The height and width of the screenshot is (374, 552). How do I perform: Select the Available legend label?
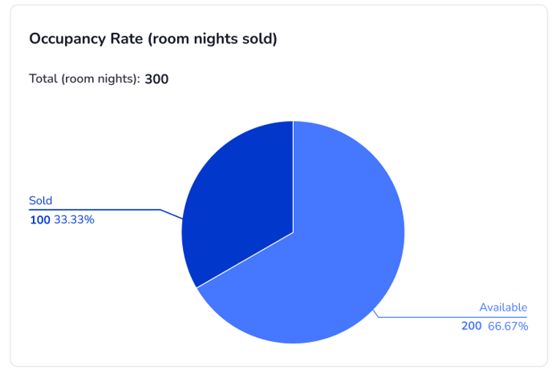503,308
